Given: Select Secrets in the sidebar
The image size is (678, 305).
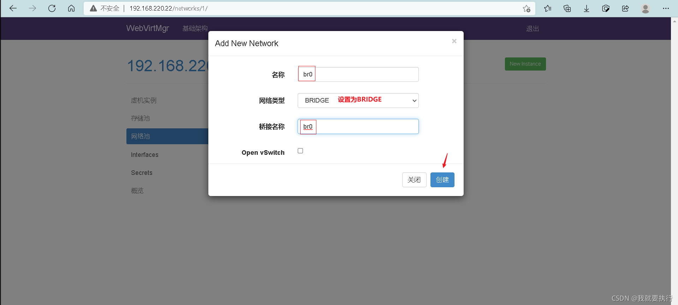Looking at the screenshot, I should pos(142,173).
